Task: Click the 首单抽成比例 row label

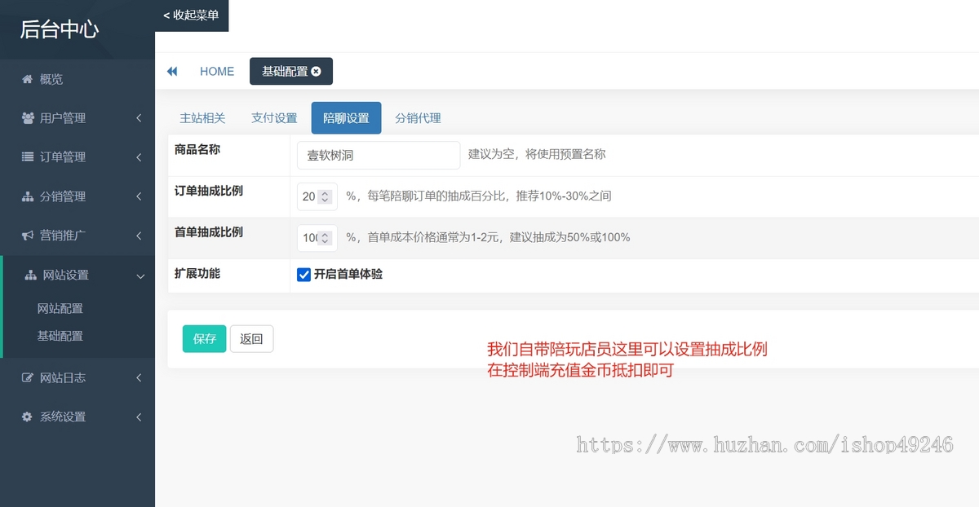Action: point(209,232)
